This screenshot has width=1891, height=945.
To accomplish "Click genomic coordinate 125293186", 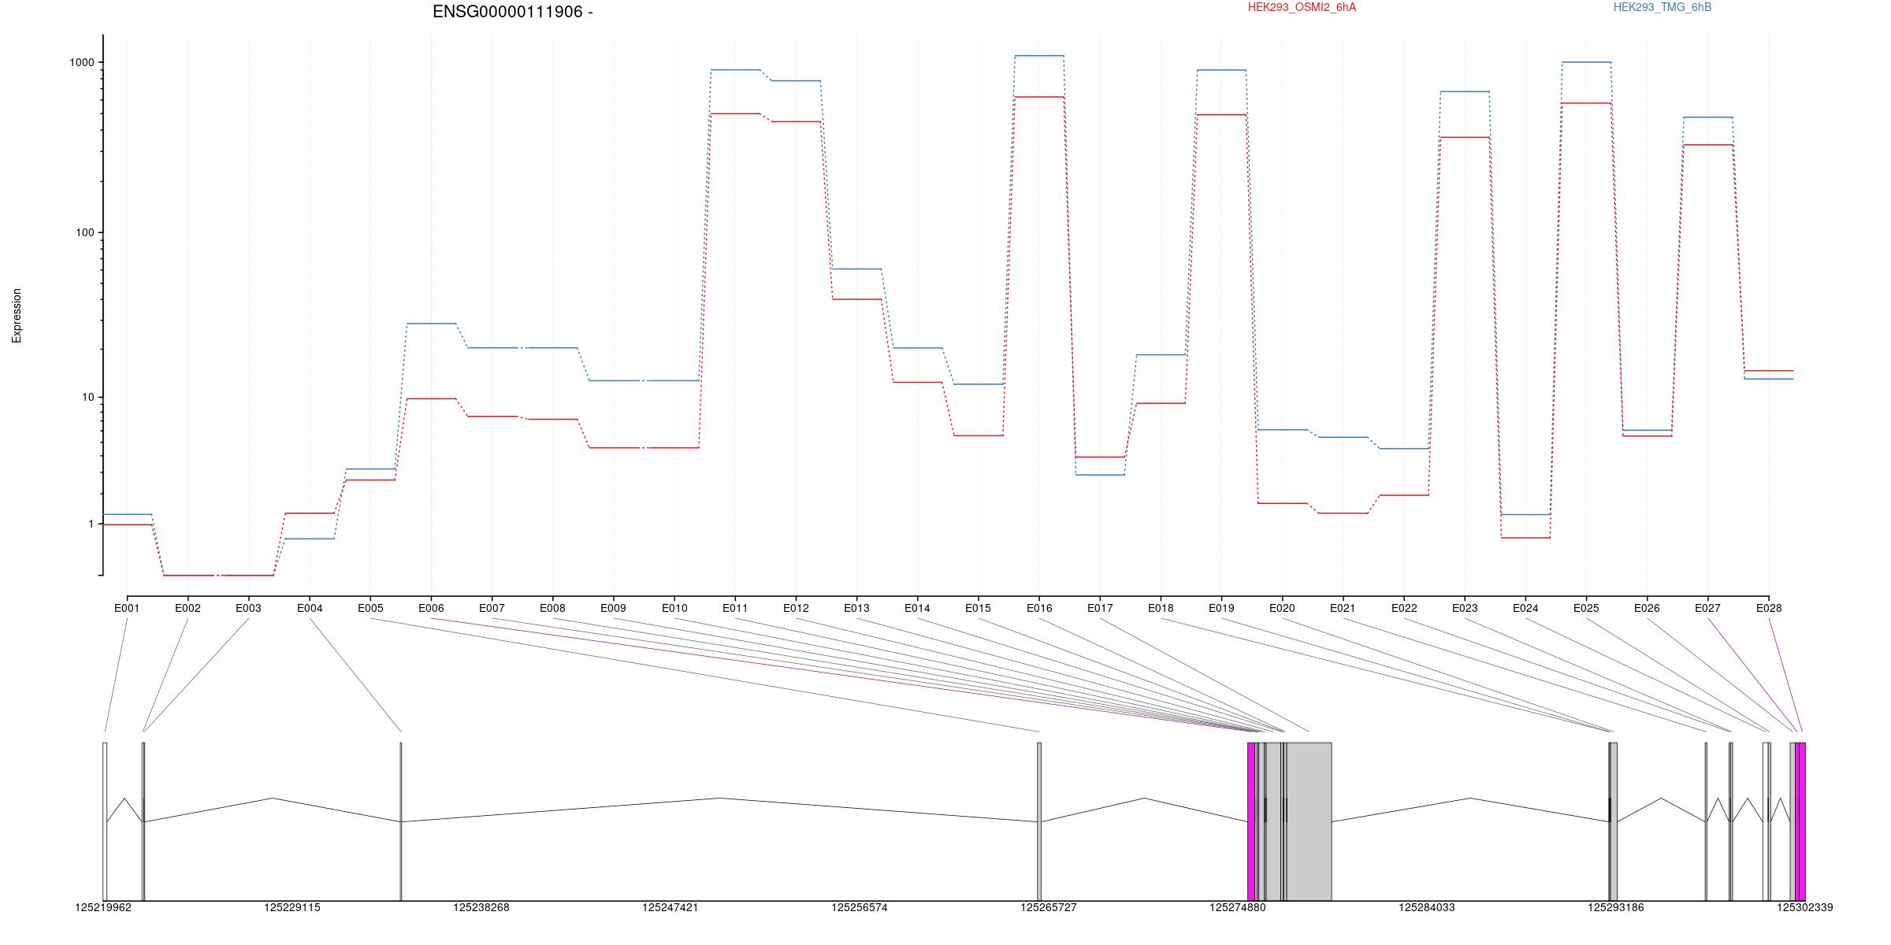I will pos(1616,907).
